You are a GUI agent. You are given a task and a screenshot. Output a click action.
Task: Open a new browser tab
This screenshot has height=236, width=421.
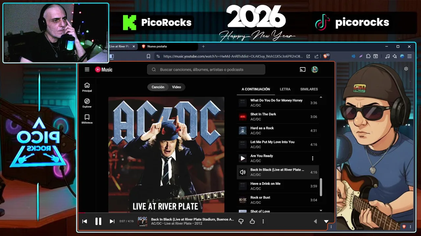203,47
